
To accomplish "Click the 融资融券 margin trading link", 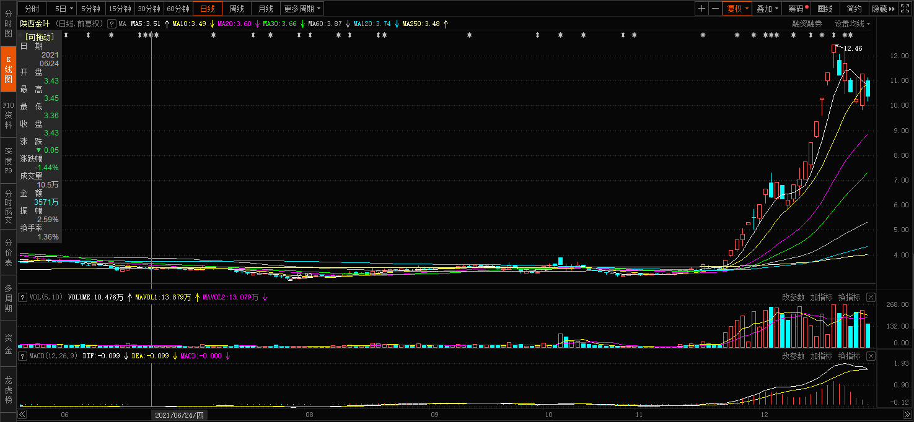I will tap(807, 24).
